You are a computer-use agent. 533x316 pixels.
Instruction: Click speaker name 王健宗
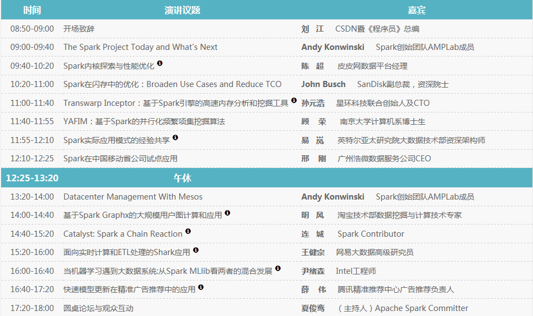pos(313,252)
